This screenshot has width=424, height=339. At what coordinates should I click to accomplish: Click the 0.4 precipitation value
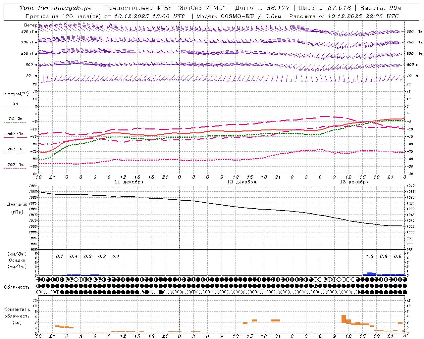[74, 257]
